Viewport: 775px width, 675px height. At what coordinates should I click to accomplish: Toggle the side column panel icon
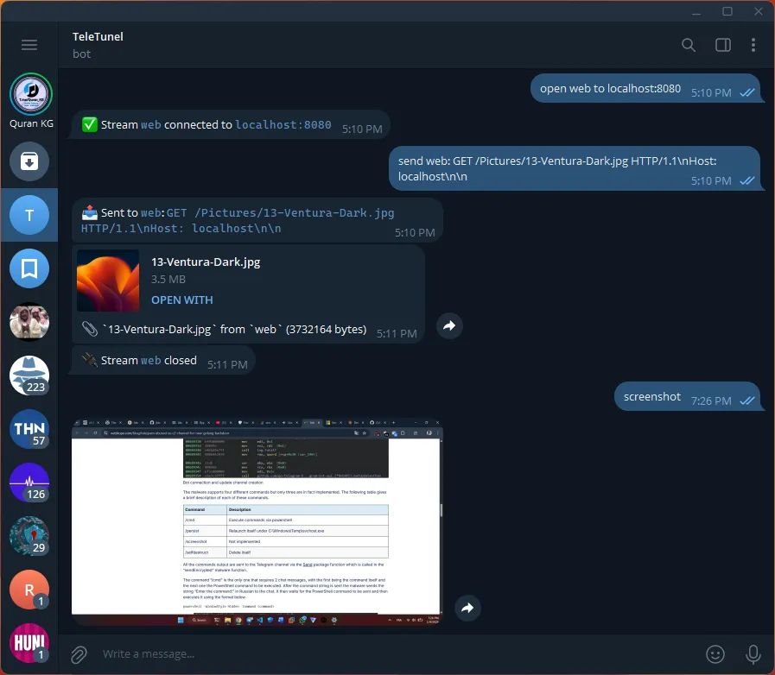(722, 44)
